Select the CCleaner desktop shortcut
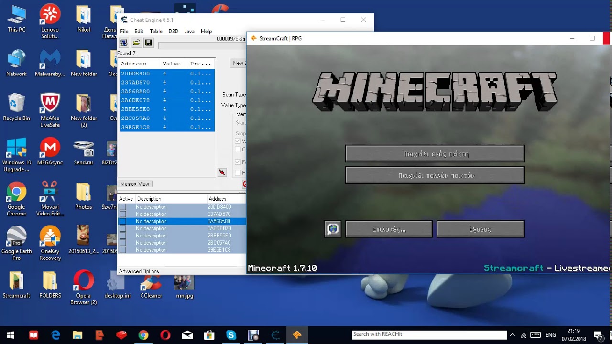The width and height of the screenshot is (612, 344). (x=151, y=285)
